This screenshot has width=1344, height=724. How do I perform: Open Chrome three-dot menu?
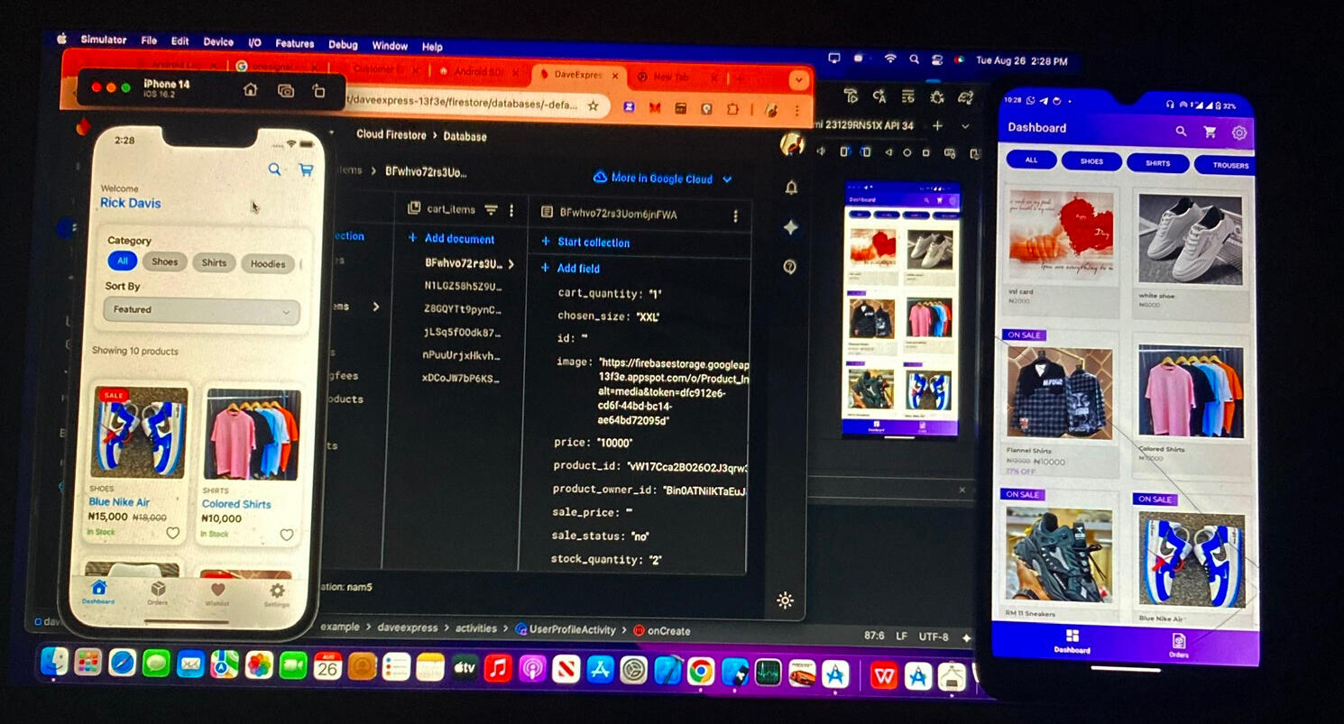[x=797, y=109]
